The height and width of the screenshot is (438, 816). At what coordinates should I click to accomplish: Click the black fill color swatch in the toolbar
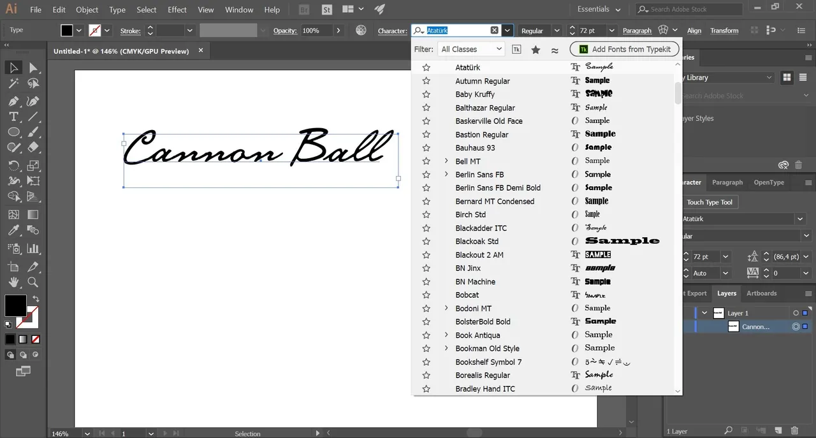15,306
